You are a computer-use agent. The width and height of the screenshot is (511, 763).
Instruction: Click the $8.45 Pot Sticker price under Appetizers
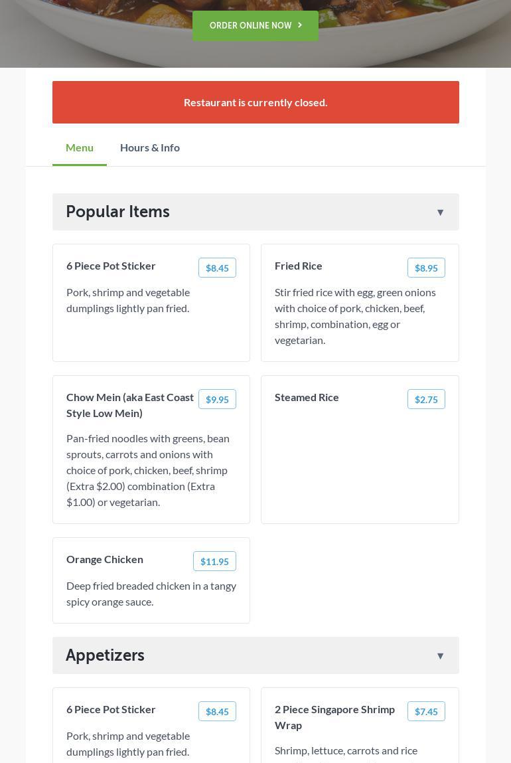(x=217, y=711)
